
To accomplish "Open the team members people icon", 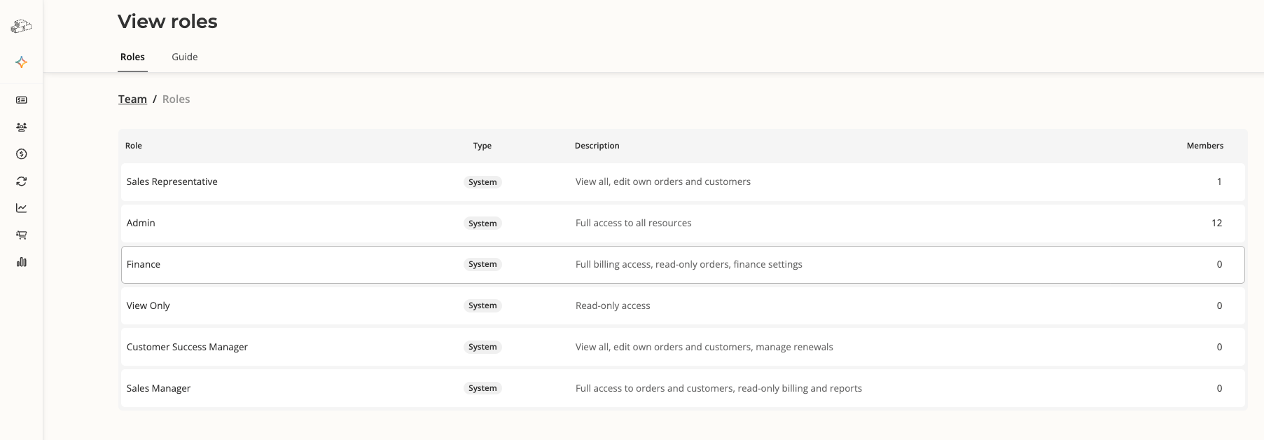I will (x=21, y=127).
